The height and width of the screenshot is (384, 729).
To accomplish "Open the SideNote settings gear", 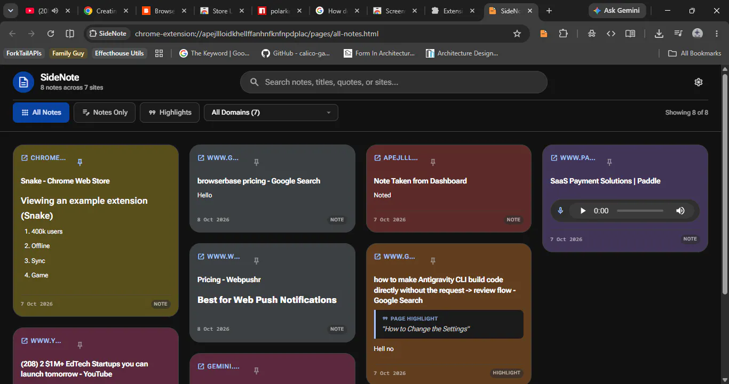I will [x=698, y=82].
